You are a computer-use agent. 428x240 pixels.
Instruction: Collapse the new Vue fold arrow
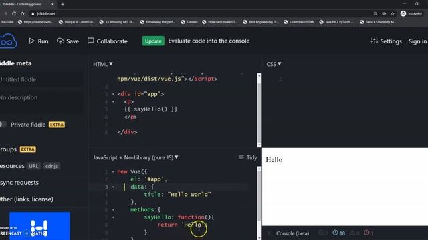click(113, 172)
